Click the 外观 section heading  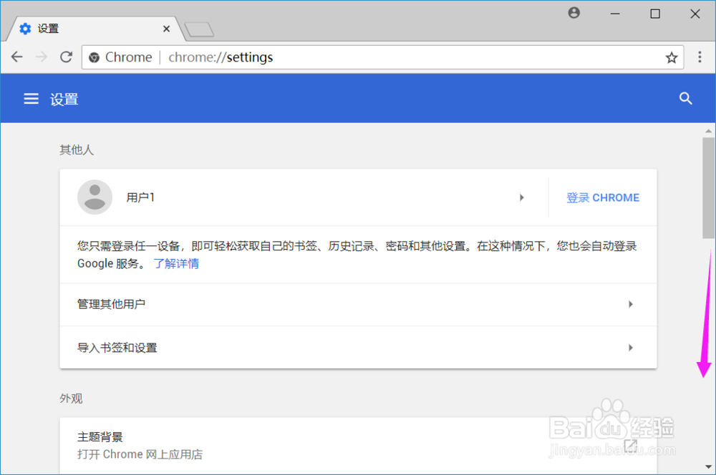[x=71, y=398]
